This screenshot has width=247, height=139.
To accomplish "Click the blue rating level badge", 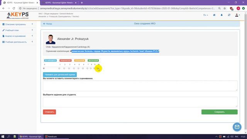I will pos(50,60).
